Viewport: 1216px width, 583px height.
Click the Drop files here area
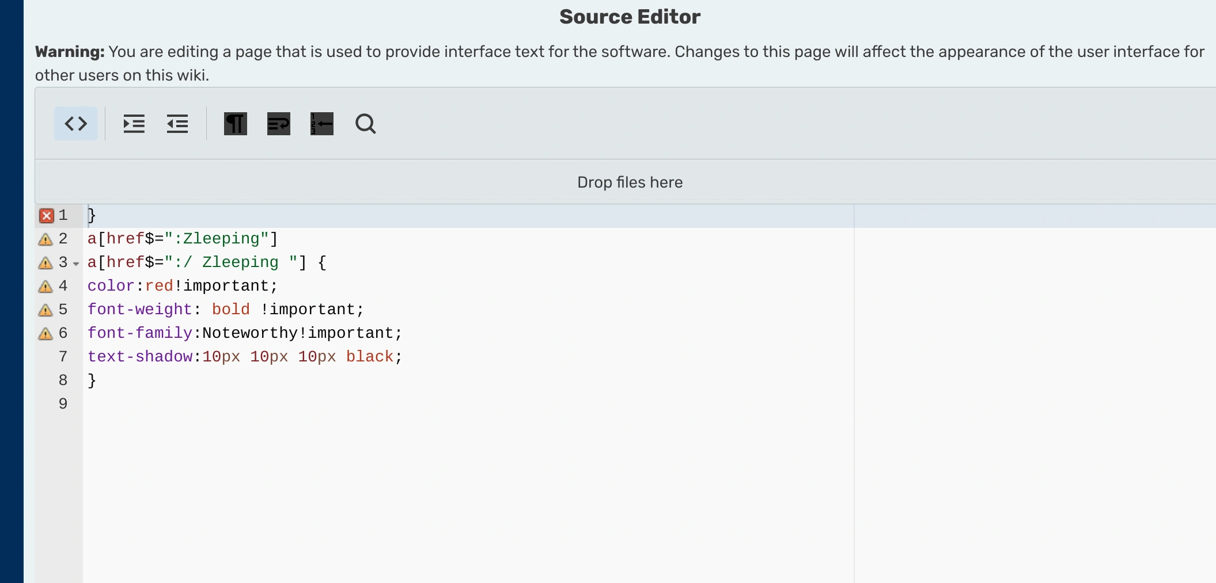pos(630,182)
